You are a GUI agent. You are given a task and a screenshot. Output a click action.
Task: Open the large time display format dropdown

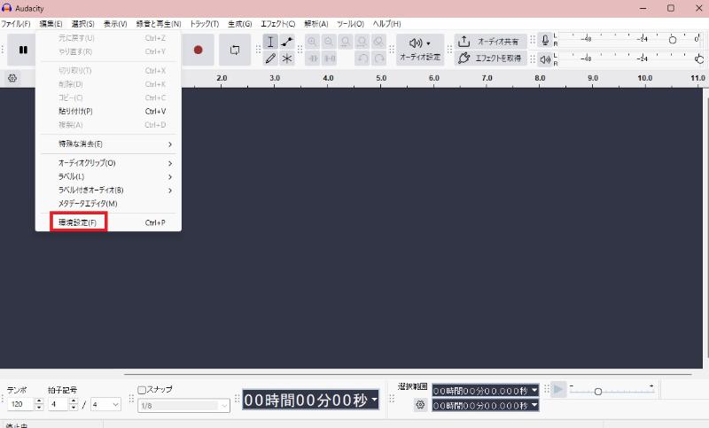[x=374, y=400]
